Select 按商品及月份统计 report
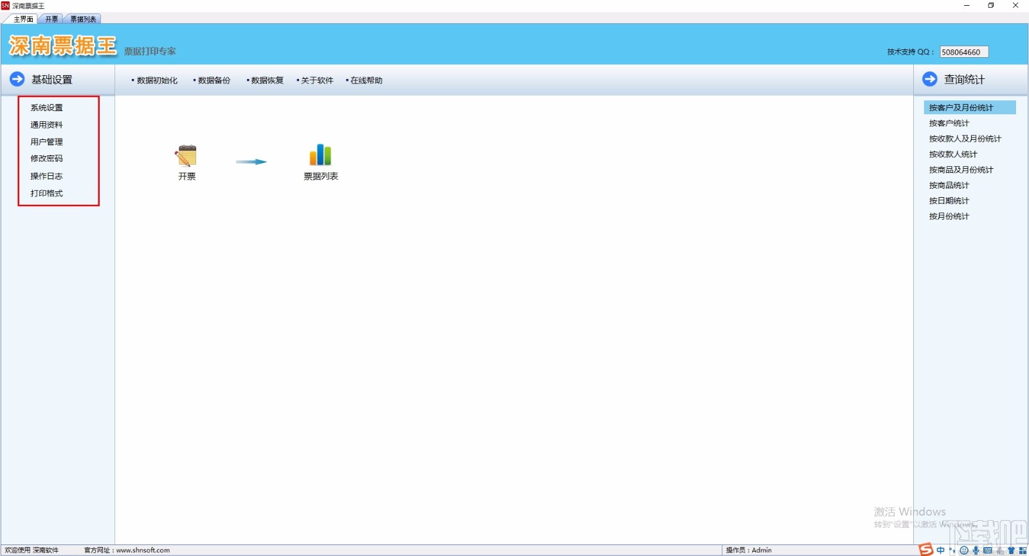The image size is (1029, 556). click(961, 169)
